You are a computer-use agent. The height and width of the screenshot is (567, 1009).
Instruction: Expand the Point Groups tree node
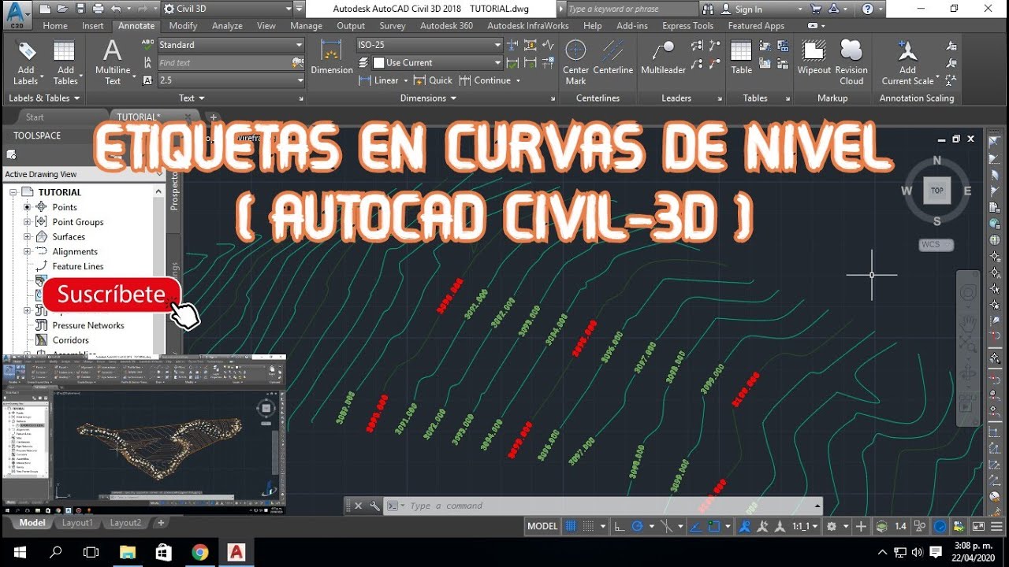pos(28,222)
